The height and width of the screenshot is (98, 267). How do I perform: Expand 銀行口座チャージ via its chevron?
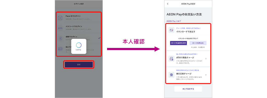pos(206,75)
